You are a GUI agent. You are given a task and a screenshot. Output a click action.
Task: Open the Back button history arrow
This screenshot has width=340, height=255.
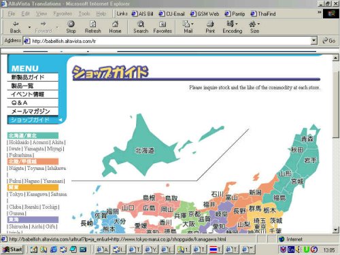pos(29,27)
